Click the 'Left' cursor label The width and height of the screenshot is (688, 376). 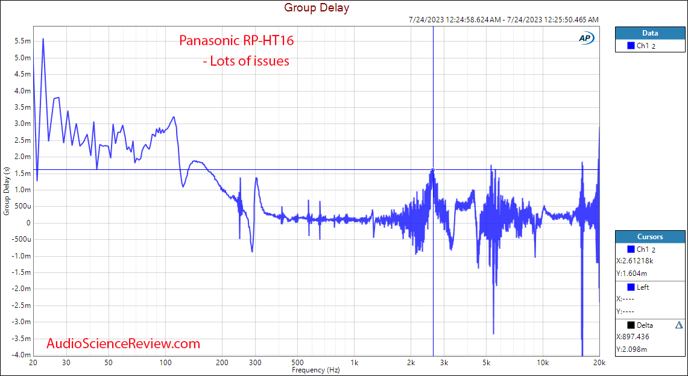tap(643, 287)
